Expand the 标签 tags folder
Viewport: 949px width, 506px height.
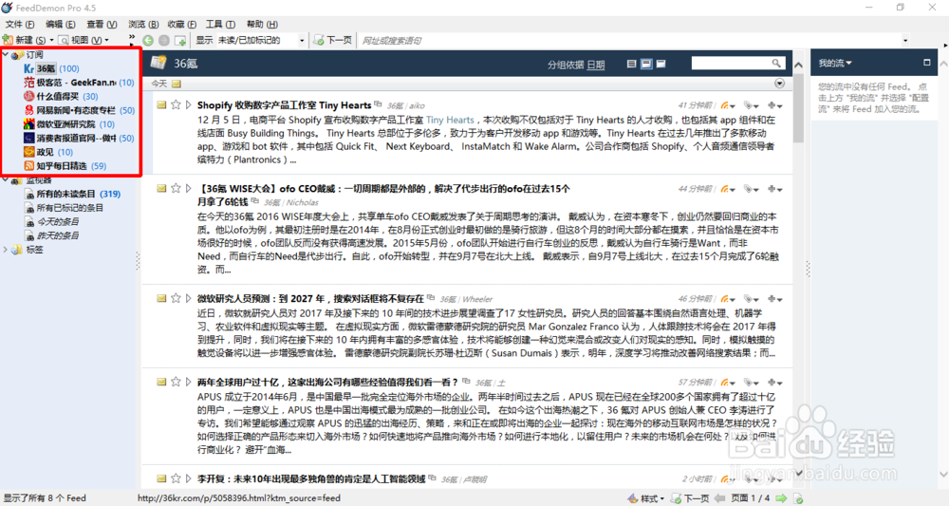[x=6, y=250]
